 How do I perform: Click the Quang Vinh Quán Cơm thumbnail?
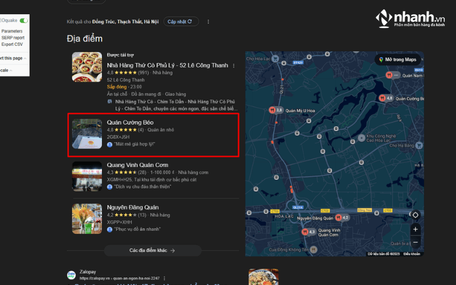point(87,176)
